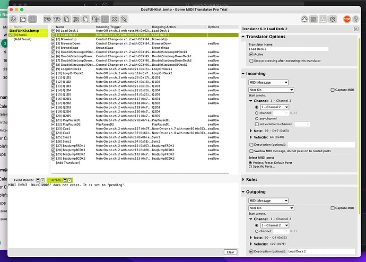Viewport: 366px width, 262px height.
Task: Open Incoming '1 - Channel 2' dropdown
Action: [x=275, y=107]
